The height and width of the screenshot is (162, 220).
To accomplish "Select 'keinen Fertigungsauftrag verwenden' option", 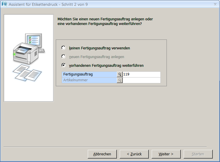I will (64, 48).
